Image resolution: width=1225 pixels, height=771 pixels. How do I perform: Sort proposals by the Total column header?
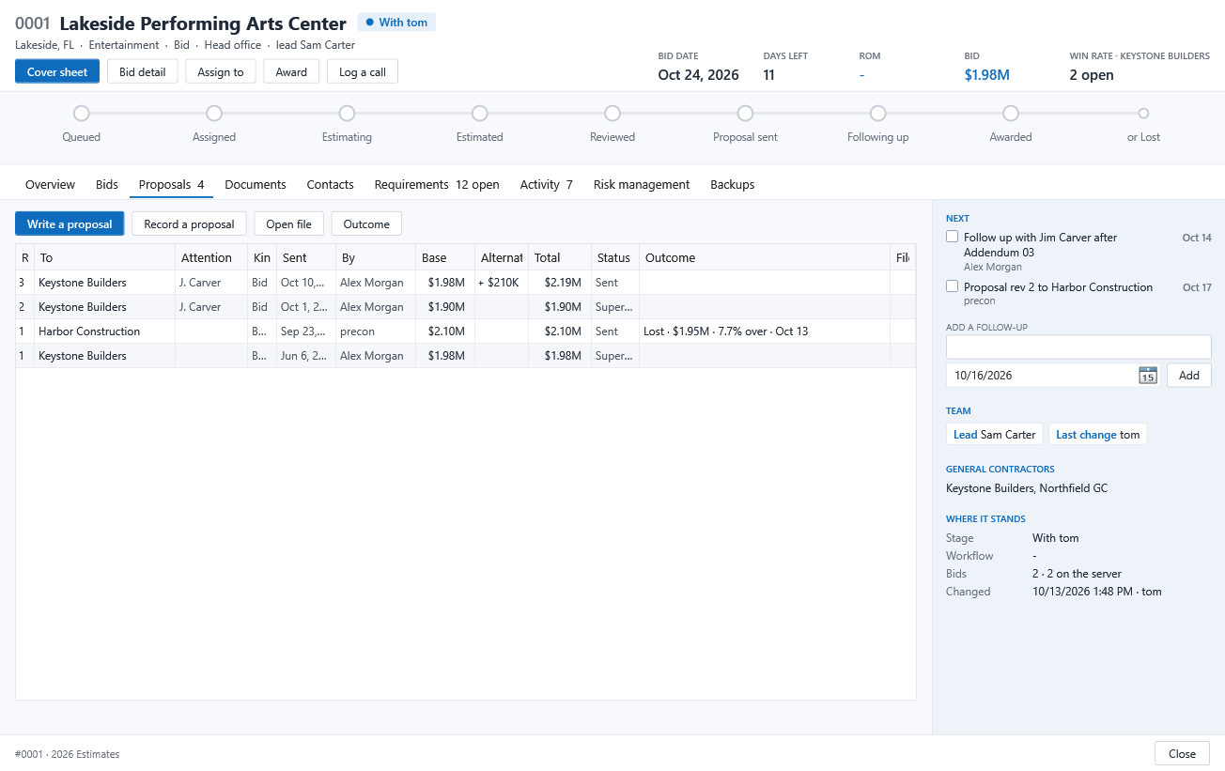pyautogui.click(x=560, y=258)
